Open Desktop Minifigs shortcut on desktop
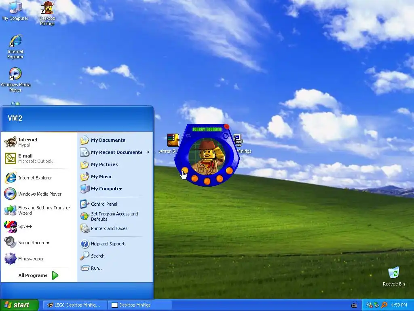Screen dimensions: 414x311 47,13
